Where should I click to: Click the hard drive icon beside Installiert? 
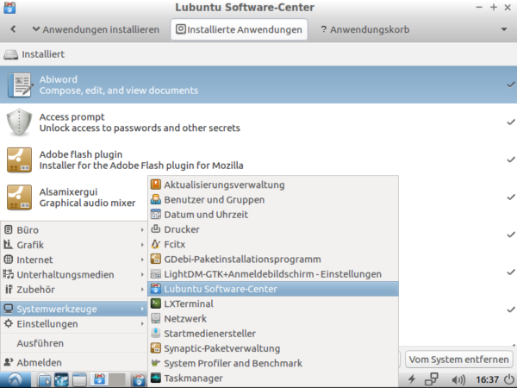click(10, 54)
